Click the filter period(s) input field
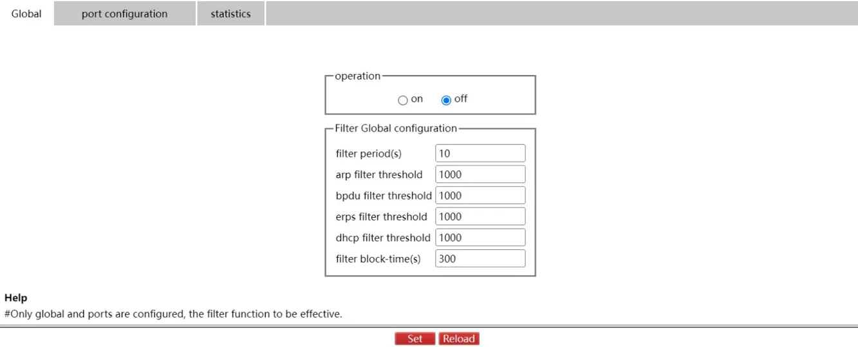The width and height of the screenshot is (858, 347). pyautogui.click(x=480, y=153)
